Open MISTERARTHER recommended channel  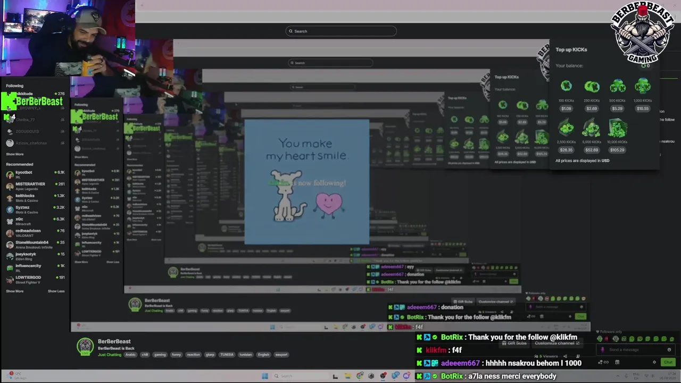(35, 186)
